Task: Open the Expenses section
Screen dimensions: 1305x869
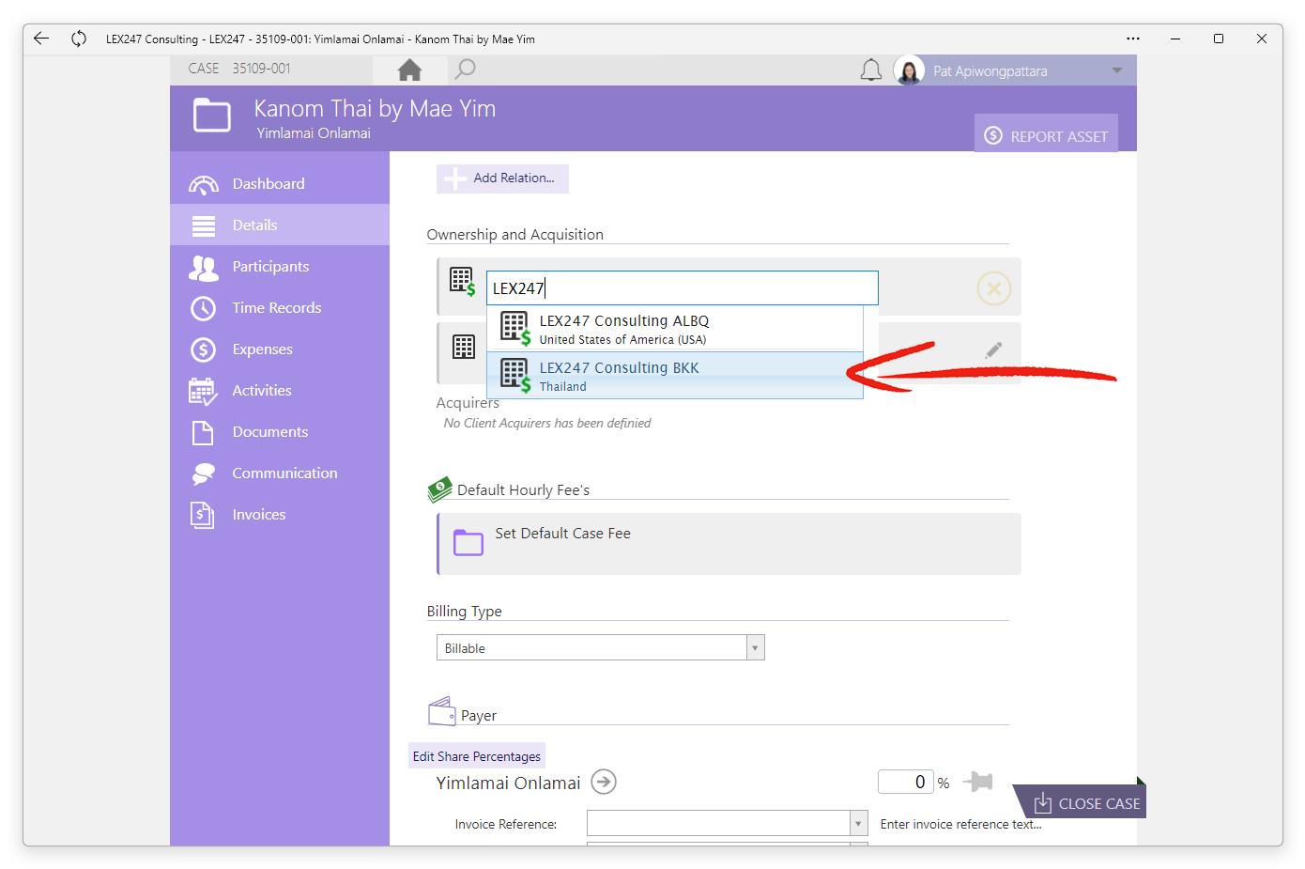Action: (280, 349)
